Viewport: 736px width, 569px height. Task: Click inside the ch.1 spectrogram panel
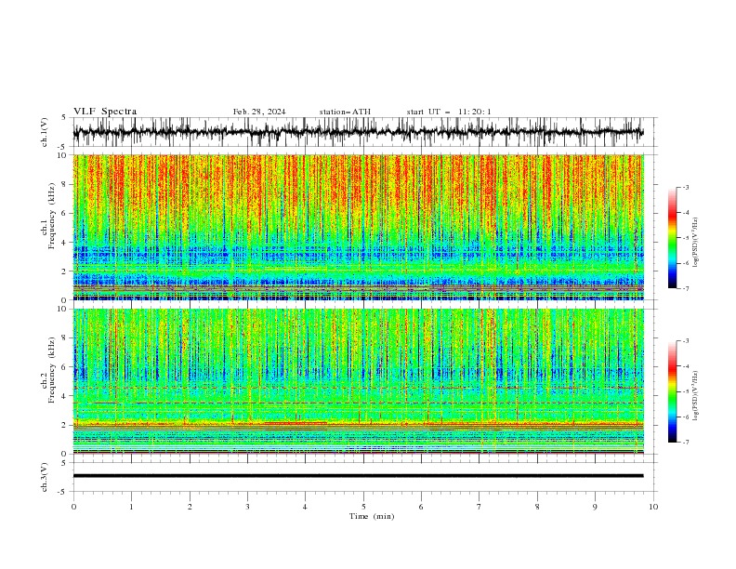(358, 227)
